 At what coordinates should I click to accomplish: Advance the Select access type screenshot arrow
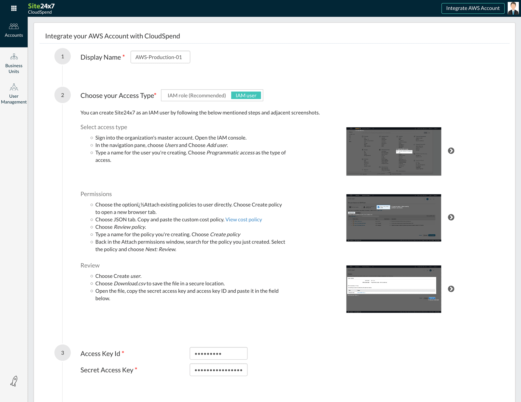[451, 151]
